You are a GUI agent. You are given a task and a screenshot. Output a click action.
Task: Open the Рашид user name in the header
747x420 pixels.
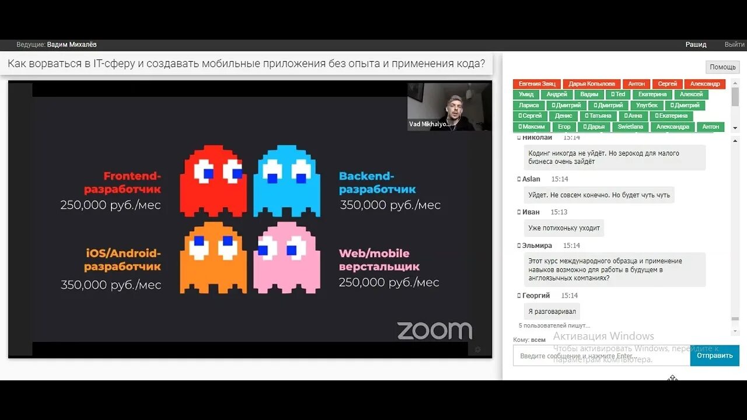pos(696,44)
